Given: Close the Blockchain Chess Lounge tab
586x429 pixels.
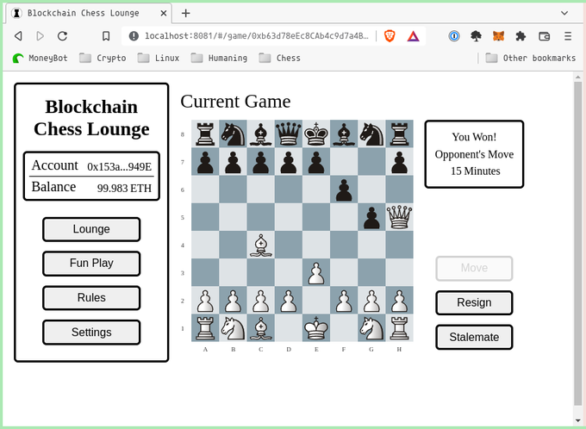Looking at the screenshot, I should pos(164,13).
